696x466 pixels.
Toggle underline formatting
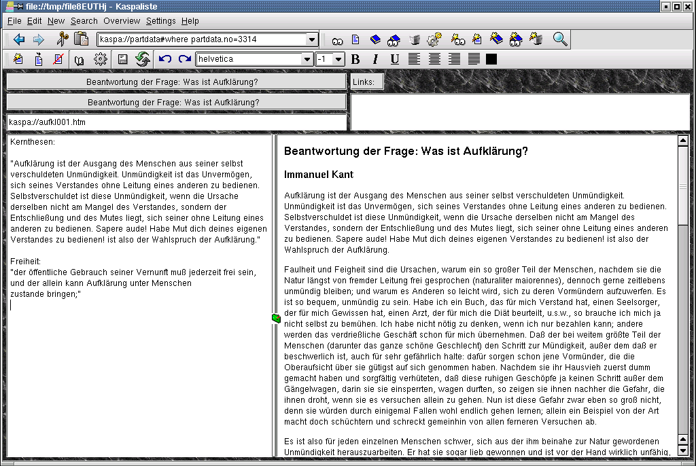395,59
